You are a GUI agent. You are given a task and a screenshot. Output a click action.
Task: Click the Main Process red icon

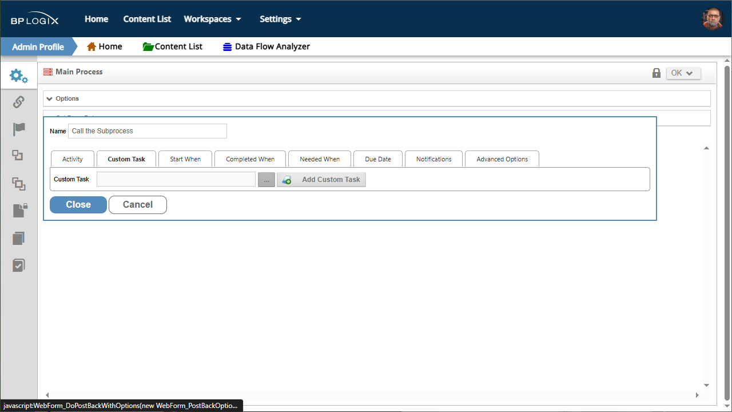(x=48, y=72)
